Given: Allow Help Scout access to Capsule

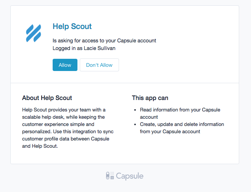Looking at the screenshot, I should (x=65, y=65).
